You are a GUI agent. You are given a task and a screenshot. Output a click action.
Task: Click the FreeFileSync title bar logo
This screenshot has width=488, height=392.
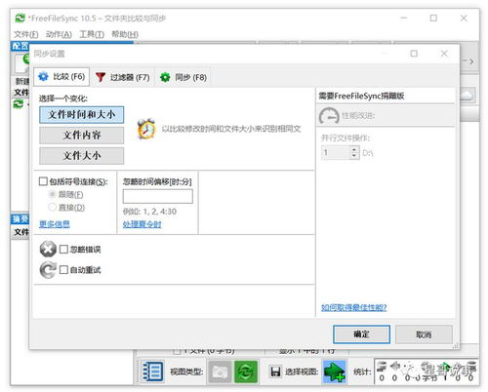[x=20, y=19]
